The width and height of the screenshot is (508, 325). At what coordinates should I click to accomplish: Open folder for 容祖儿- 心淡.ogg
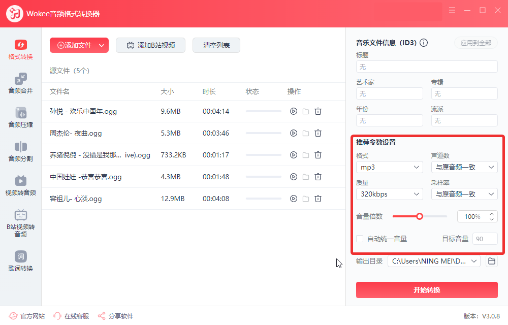point(306,199)
